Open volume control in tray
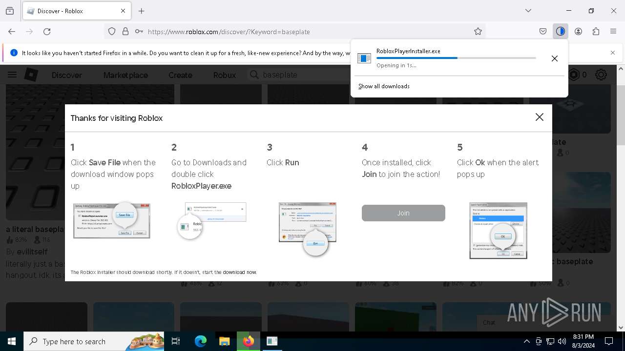 pyautogui.click(x=562, y=341)
